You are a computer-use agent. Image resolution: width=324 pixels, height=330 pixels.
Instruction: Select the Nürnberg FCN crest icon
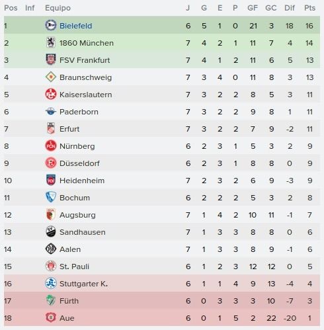pos(51,145)
